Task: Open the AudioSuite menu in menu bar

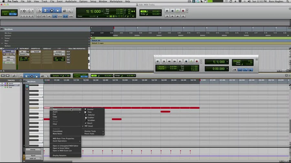Action: coord(71,1)
